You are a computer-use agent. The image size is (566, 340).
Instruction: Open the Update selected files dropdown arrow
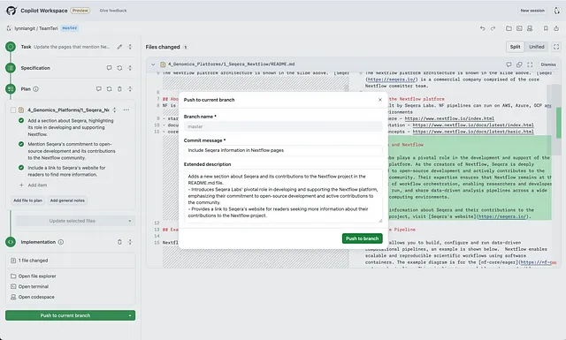point(130,221)
